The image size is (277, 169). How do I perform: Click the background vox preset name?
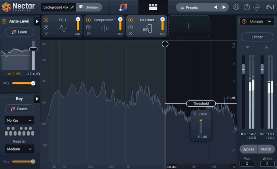pos(56,7)
